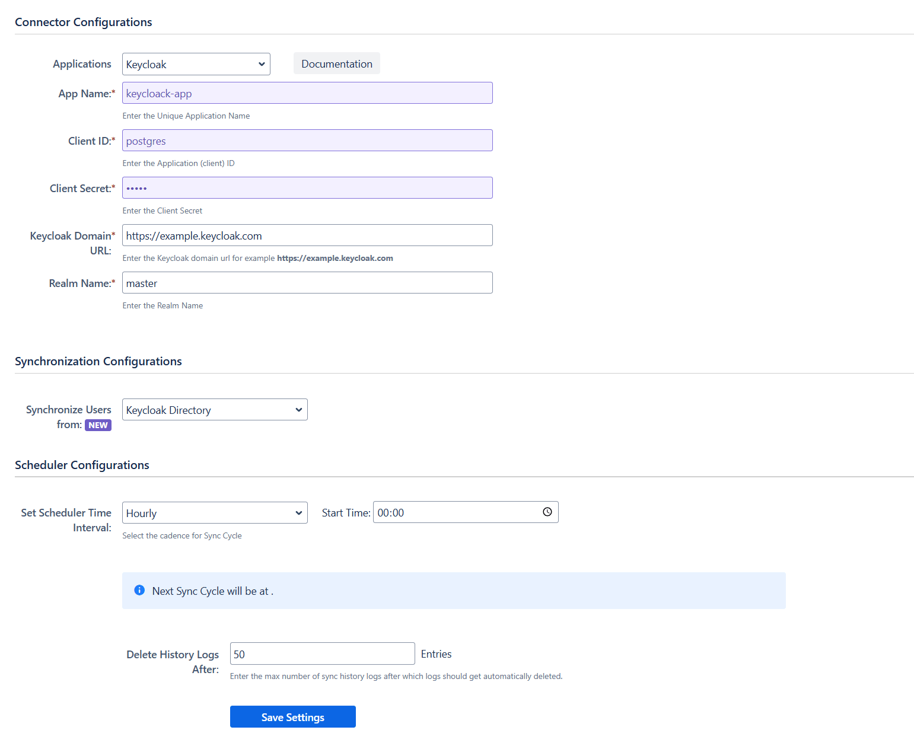
Task: Open the Applications dropdown showing Keycloak
Action: pos(196,64)
